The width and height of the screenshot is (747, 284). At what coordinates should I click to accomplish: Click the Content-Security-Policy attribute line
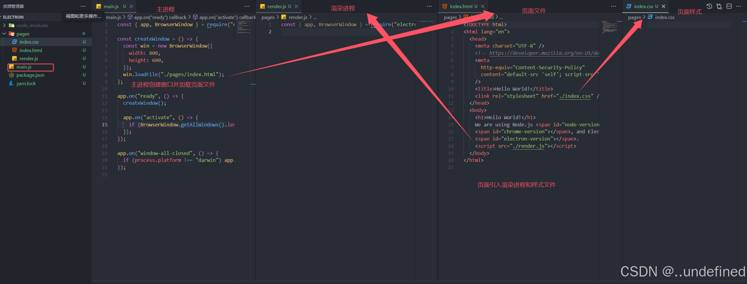point(533,67)
